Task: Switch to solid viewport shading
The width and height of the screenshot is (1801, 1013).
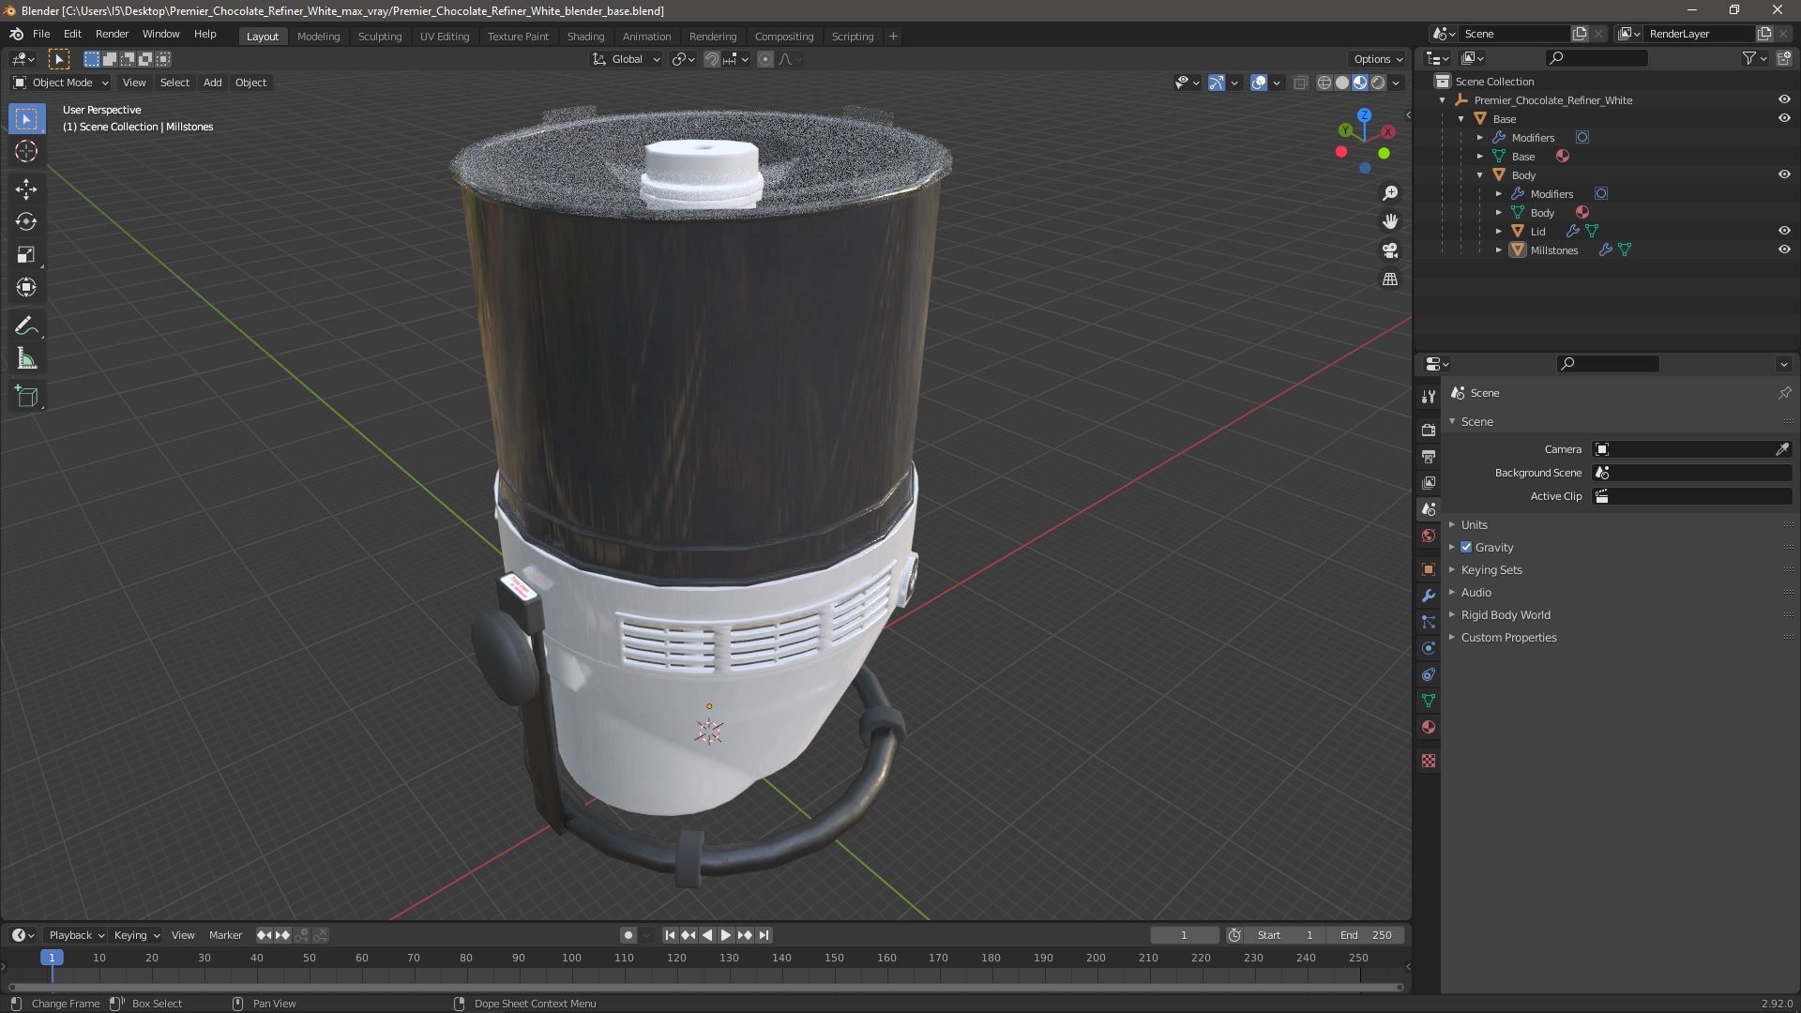Action: (1342, 83)
